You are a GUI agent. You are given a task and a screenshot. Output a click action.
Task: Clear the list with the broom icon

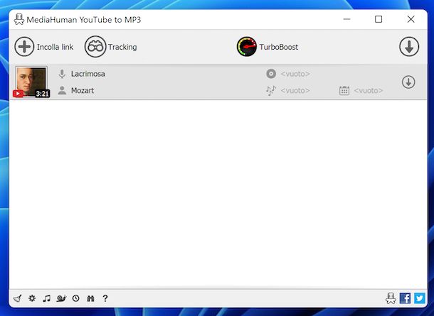pos(18,298)
